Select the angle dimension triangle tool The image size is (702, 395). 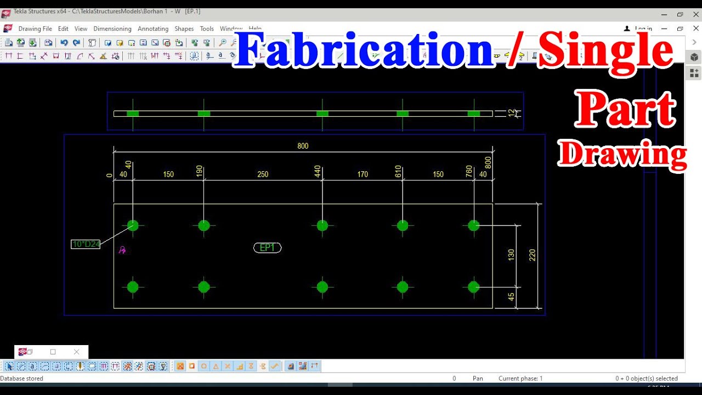point(103,56)
